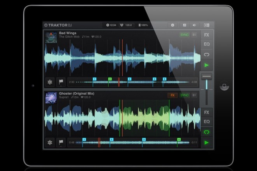
Task: Open beat grid icon on Ghoster deck
Action: click(x=194, y=95)
